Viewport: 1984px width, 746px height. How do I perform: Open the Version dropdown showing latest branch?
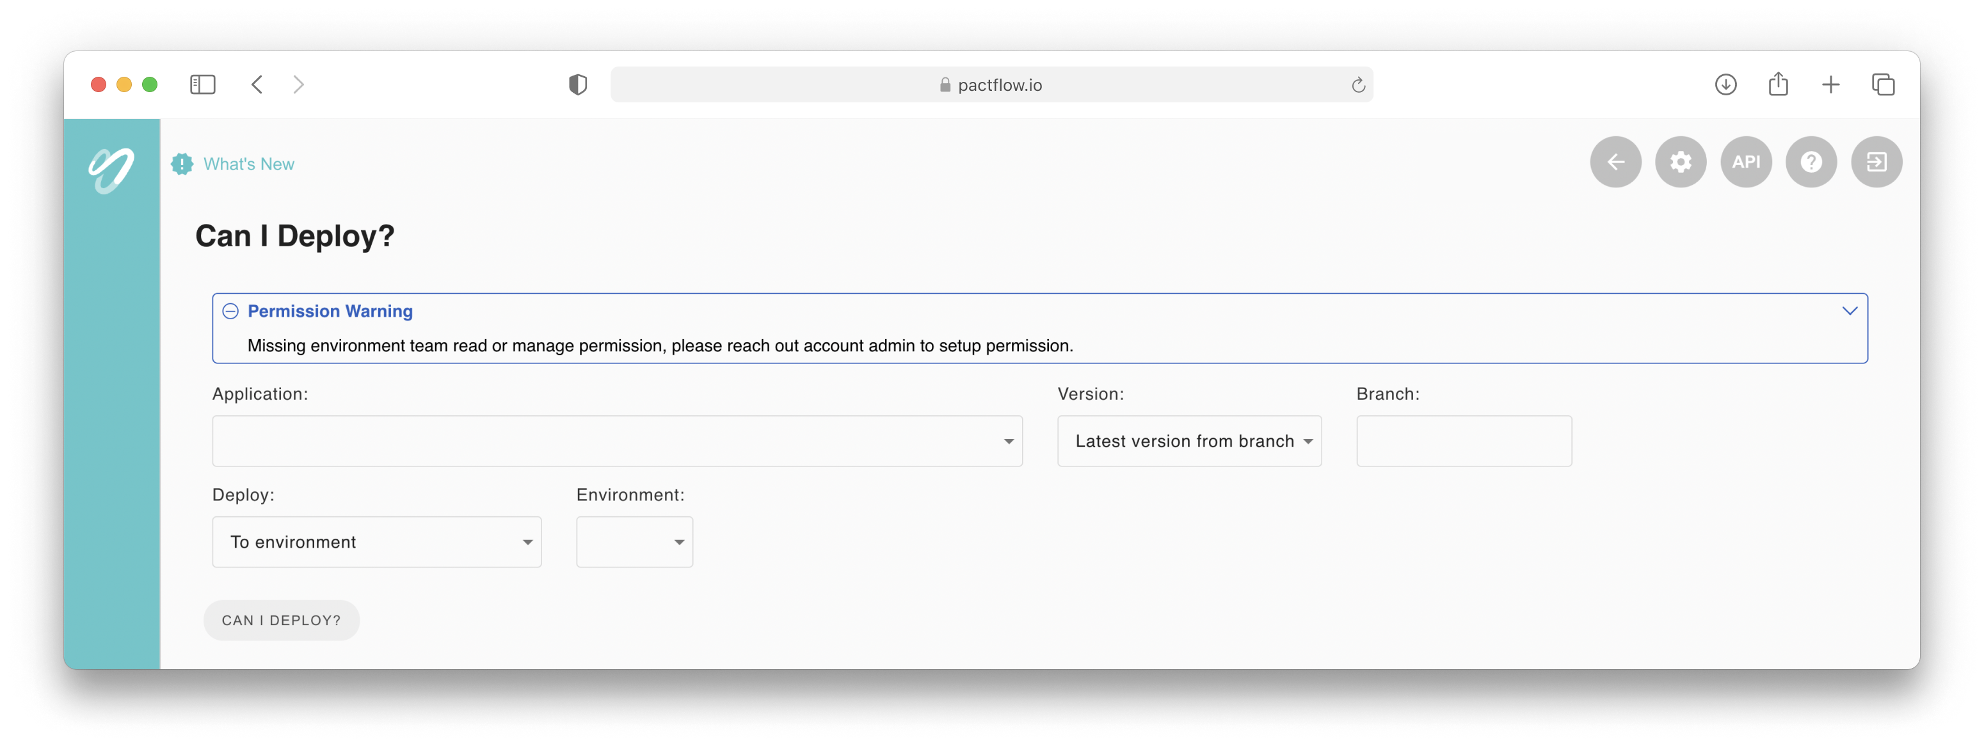1188,441
